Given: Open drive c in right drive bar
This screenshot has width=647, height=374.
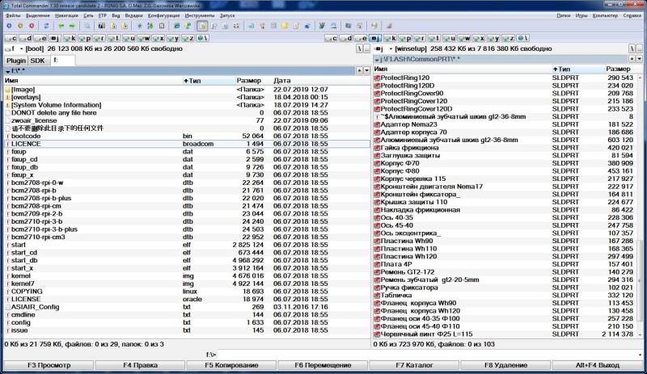Looking at the screenshot, I should click(x=331, y=38).
